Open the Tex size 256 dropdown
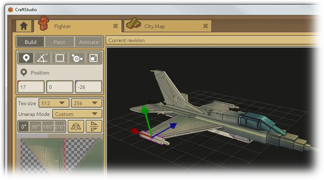Viewport: 324px width, 180px height. [86, 103]
